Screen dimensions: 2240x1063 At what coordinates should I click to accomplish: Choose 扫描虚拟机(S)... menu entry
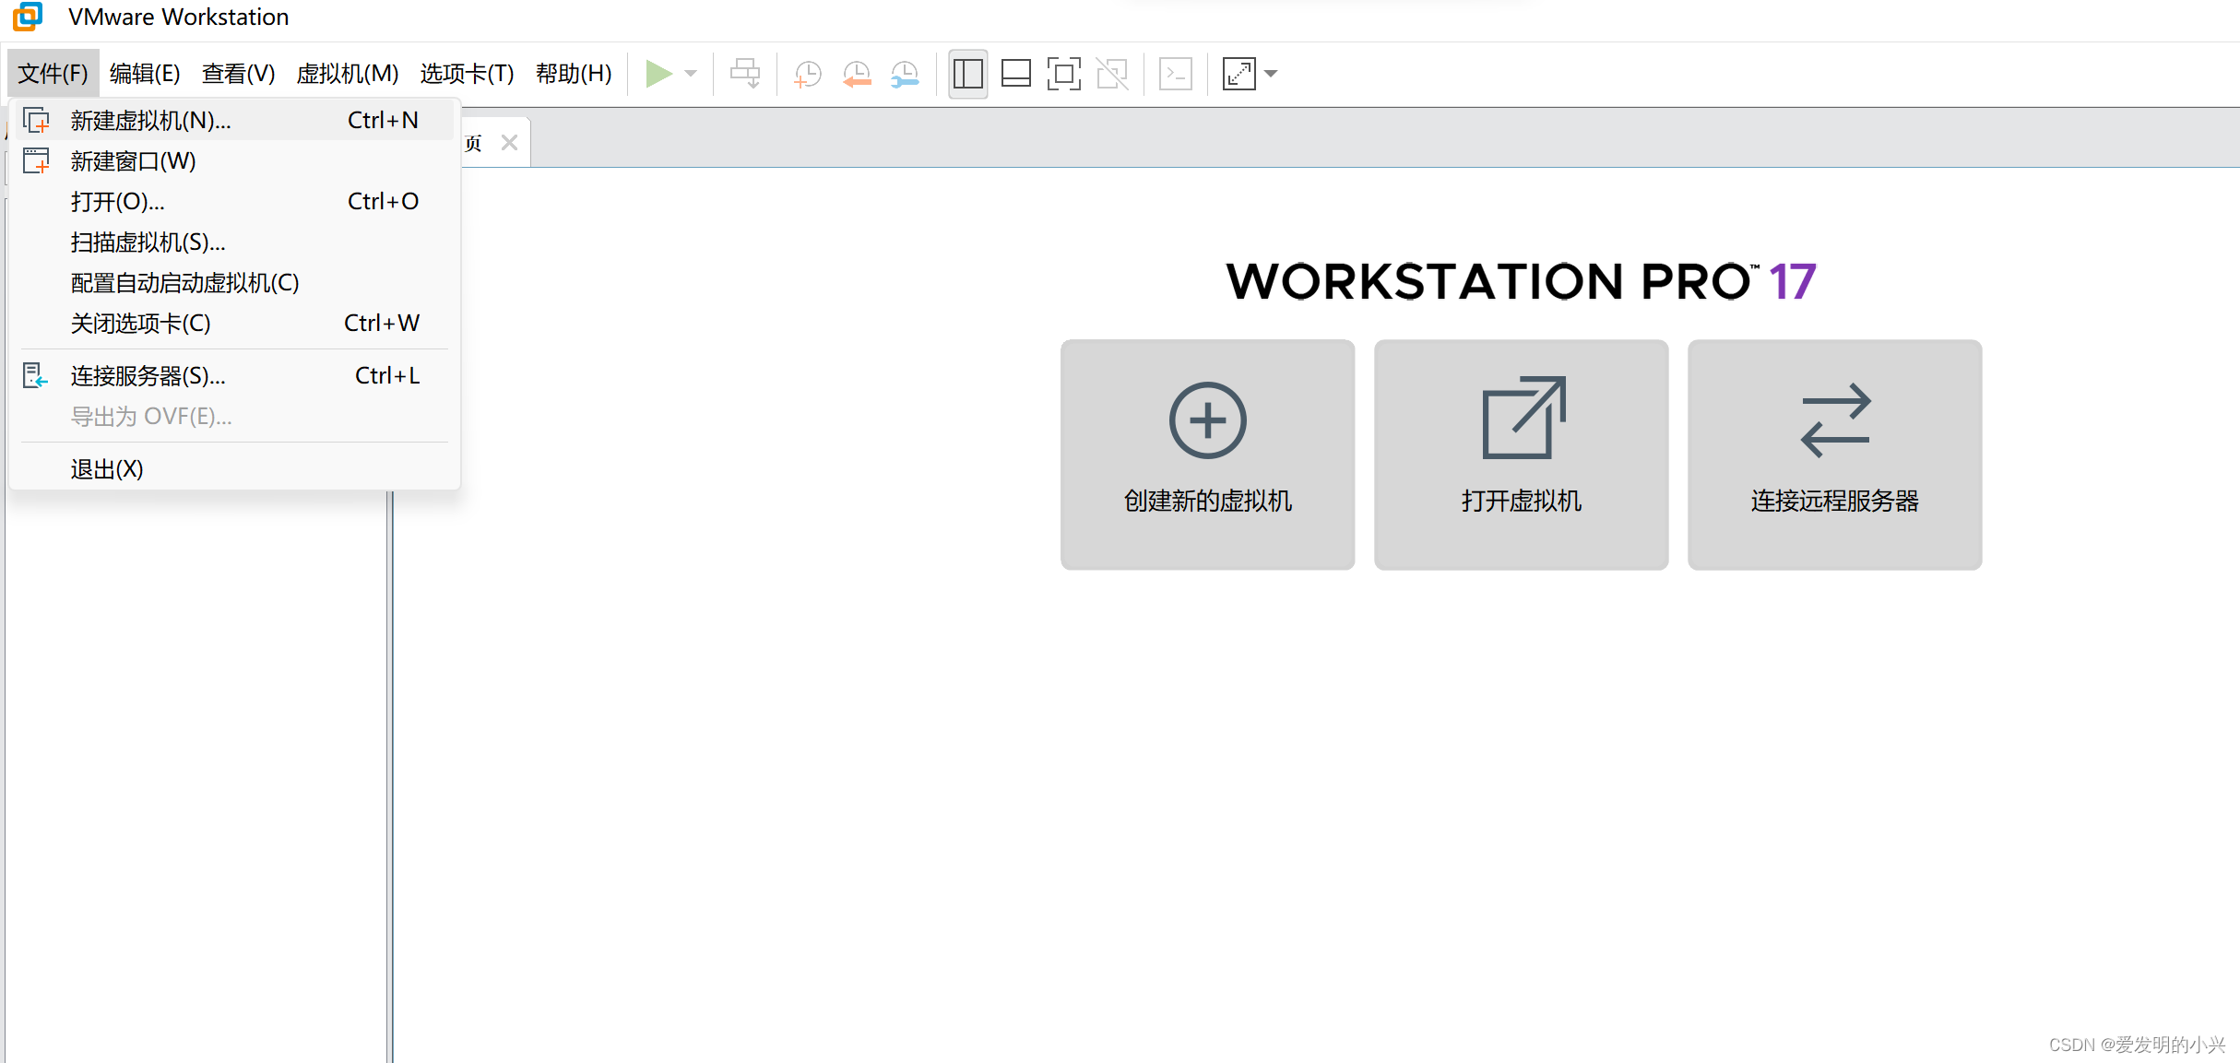pos(234,242)
